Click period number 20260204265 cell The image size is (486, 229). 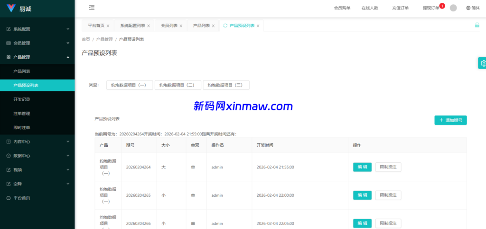tap(138, 195)
